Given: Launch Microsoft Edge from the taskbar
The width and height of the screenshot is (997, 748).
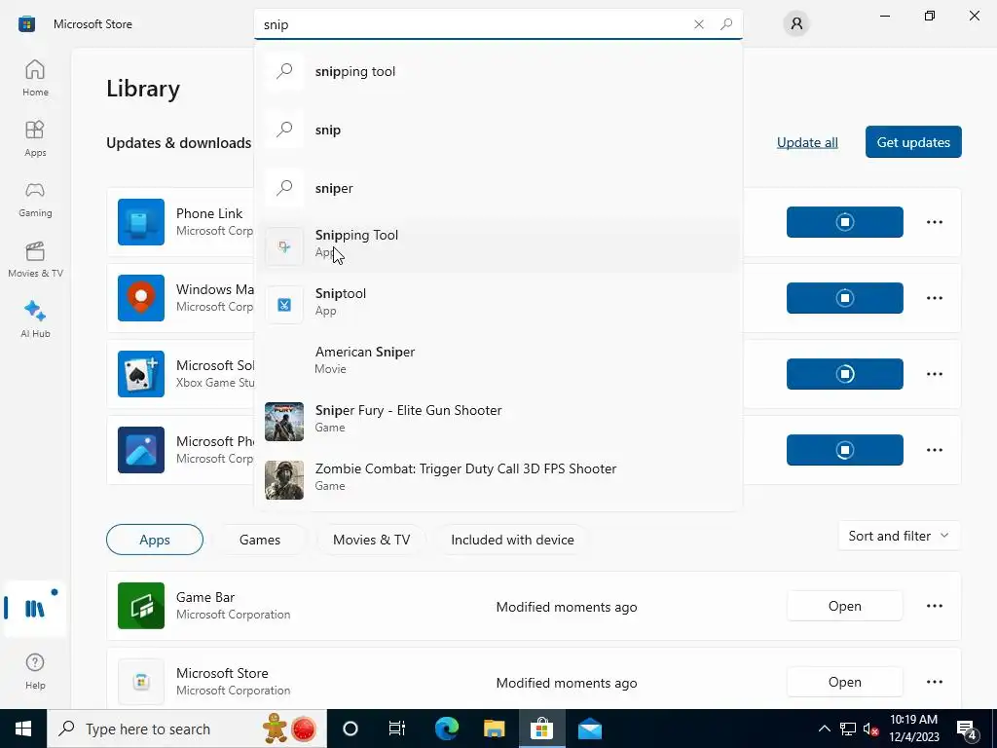Looking at the screenshot, I should 446,729.
